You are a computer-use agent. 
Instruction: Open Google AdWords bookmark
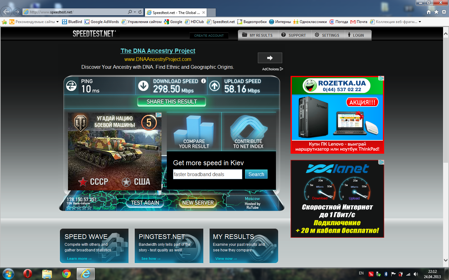[102, 22]
